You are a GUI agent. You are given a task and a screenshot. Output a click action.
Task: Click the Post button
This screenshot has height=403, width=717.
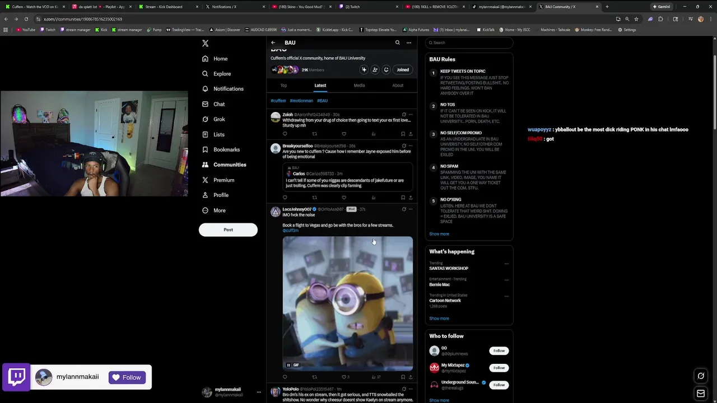[228, 229]
